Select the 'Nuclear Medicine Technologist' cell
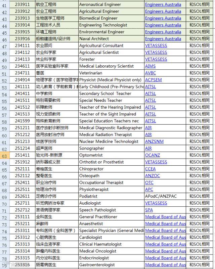Viewport: 215px width, 269px height. coord(111,141)
